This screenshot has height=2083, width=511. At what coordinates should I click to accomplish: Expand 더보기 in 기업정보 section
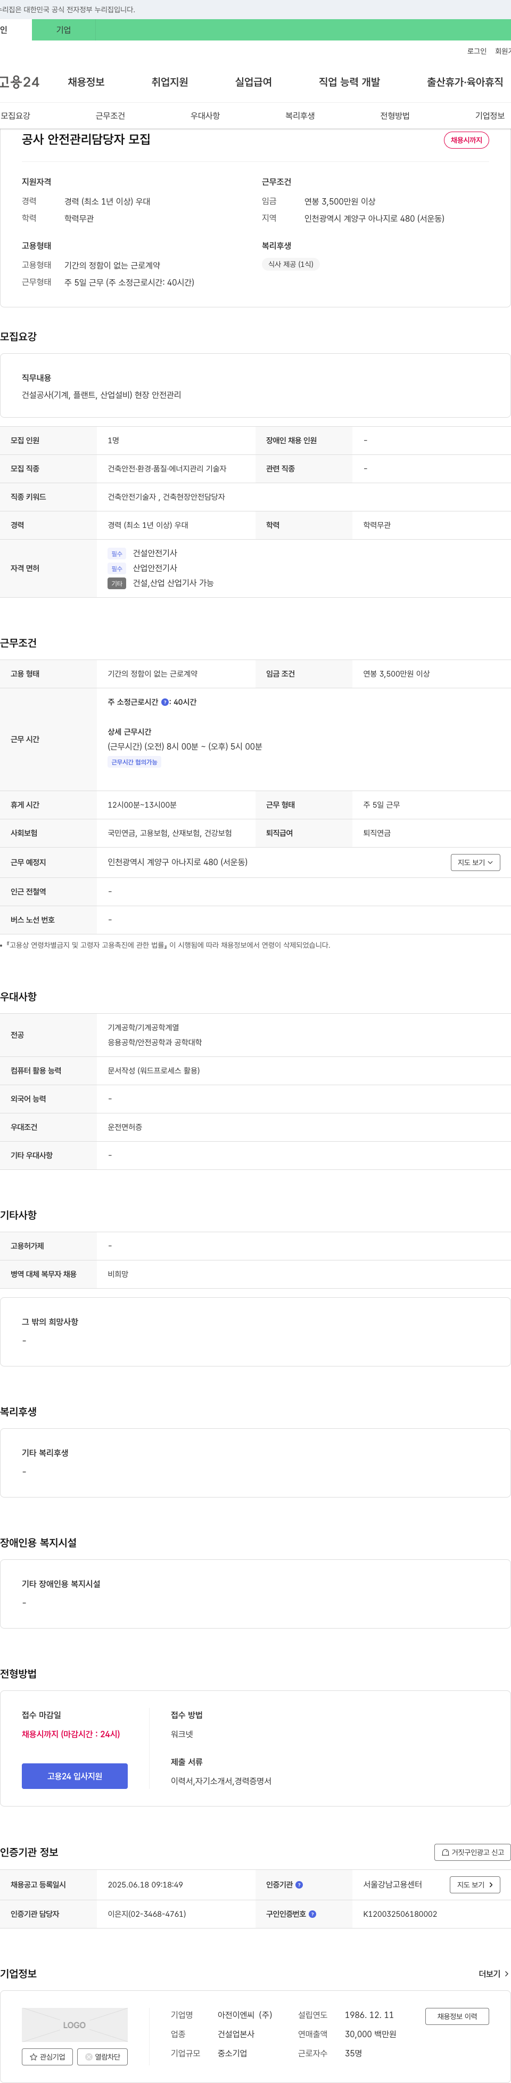493,1974
